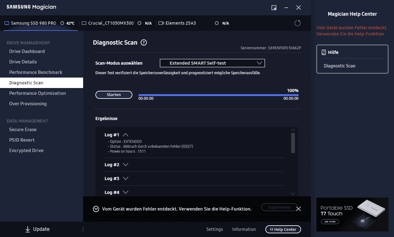Click the refresh drives icon
Screen dimensions: 394x237
pos(297,23)
